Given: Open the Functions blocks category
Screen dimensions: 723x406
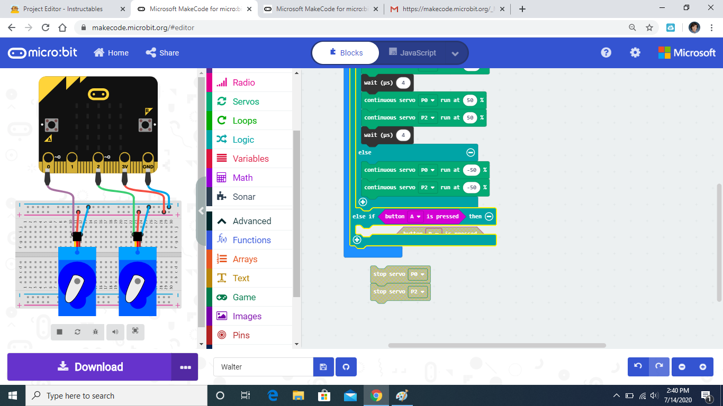Looking at the screenshot, I should click(249, 240).
